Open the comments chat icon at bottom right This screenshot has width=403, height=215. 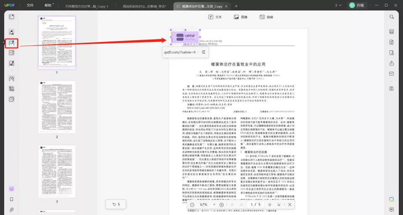391,210
